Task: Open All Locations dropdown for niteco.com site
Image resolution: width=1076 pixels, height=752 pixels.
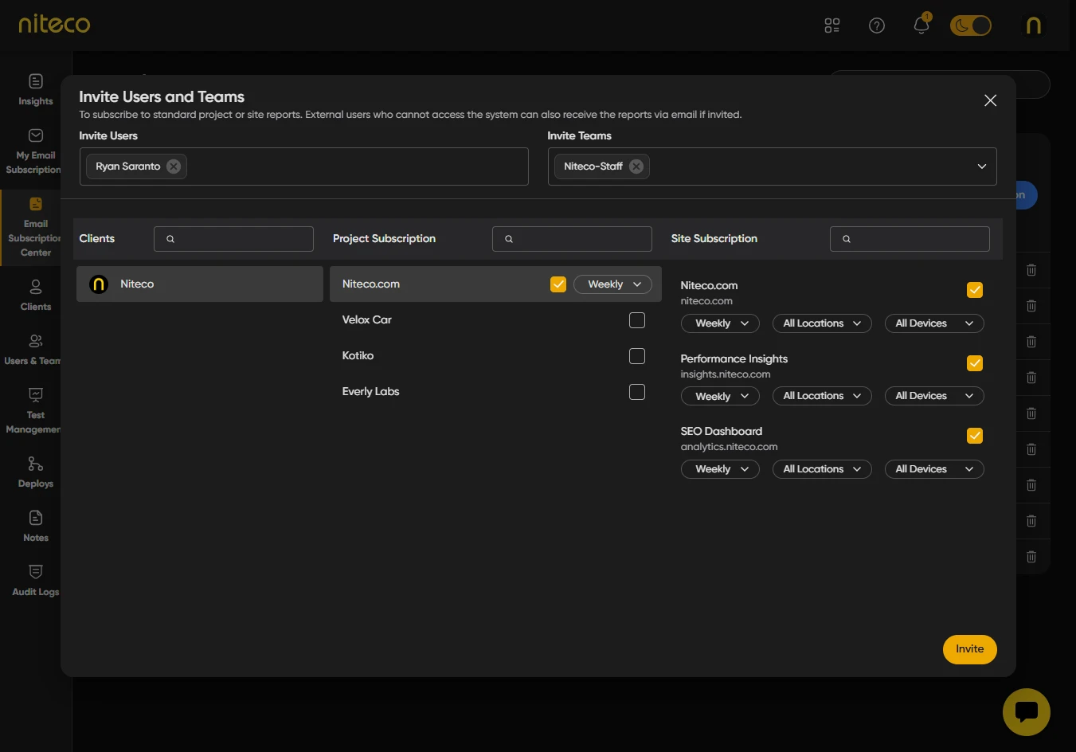Action: [822, 323]
